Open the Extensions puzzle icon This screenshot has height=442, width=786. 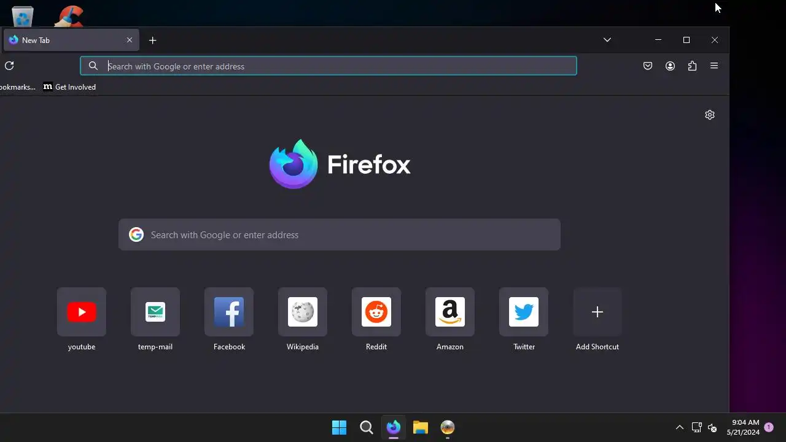692,66
